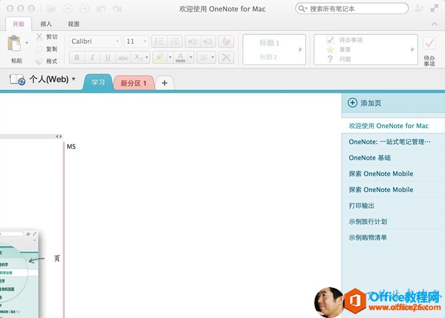Select the 待办事项 tag in gallery
Image resolution: width=445 pixels, height=318 pixels.
[x=344, y=40]
